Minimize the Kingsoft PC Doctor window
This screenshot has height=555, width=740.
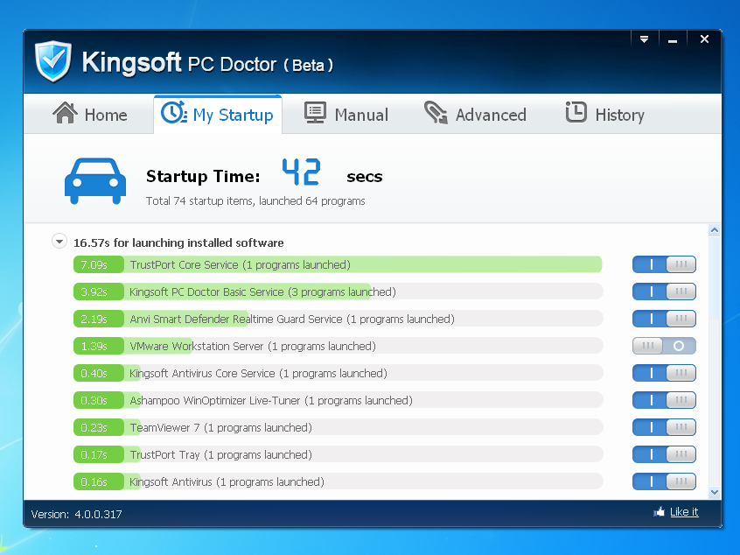673,39
